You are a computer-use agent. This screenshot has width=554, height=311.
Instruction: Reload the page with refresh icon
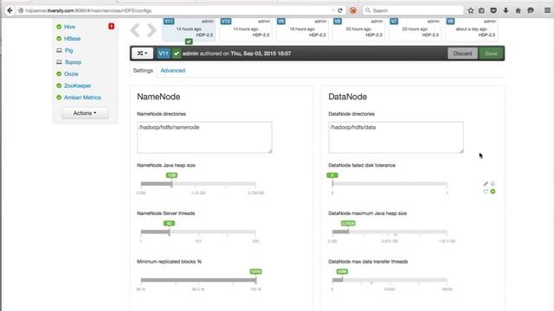pos(340,10)
